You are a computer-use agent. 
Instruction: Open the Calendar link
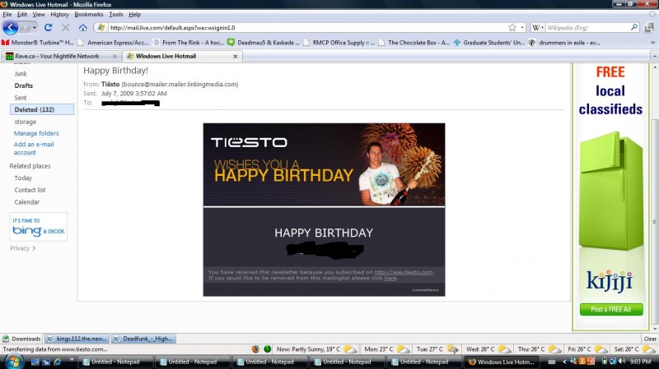tap(27, 202)
